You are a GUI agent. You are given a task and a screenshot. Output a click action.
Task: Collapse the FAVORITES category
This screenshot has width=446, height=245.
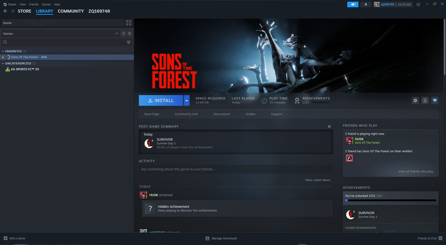[x=3, y=51]
